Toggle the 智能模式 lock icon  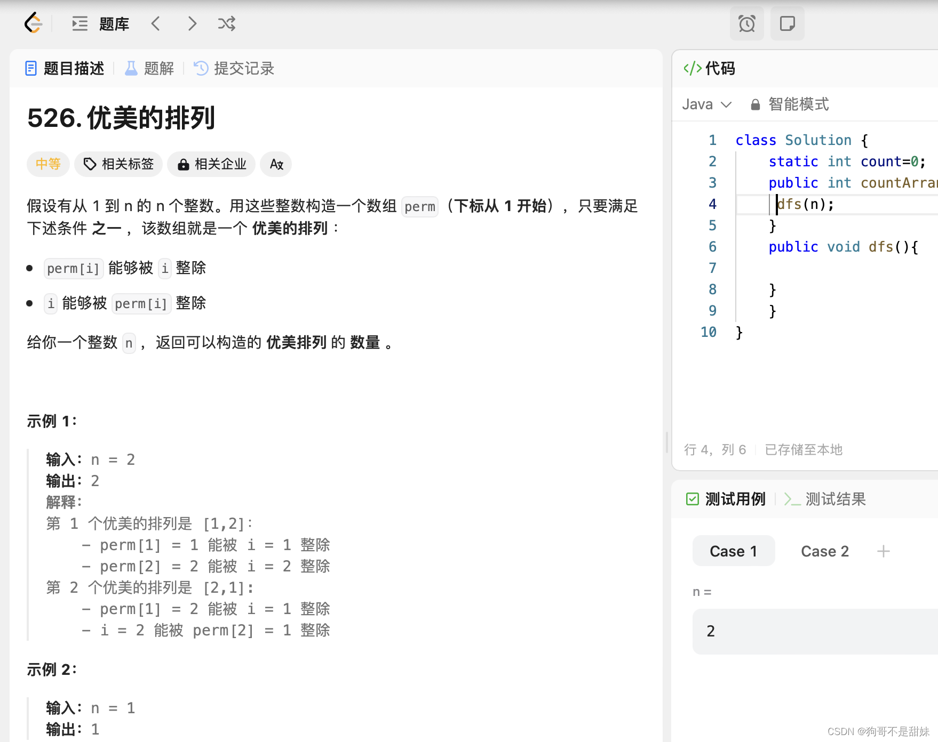pyautogui.click(x=756, y=104)
